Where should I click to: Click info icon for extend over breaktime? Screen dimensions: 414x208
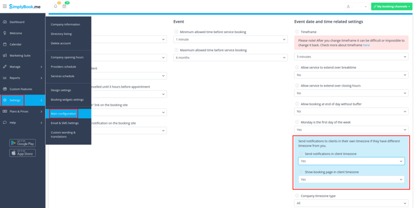point(297,67)
